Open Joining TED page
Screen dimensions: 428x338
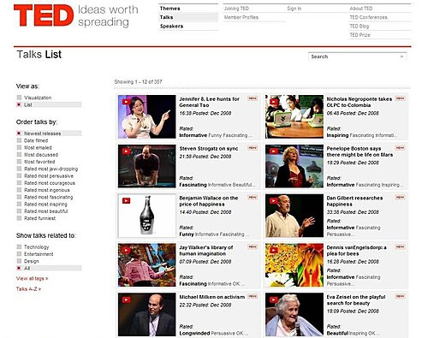pyautogui.click(x=236, y=9)
